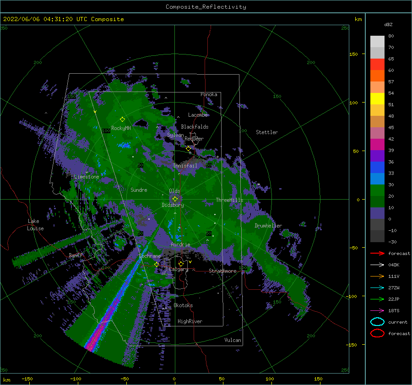This screenshot has height=385, width=412.
Task: Select the Innisfail label
Action: tap(185, 166)
